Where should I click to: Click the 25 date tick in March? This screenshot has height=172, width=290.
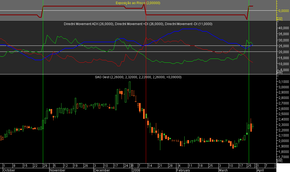(249, 166)
